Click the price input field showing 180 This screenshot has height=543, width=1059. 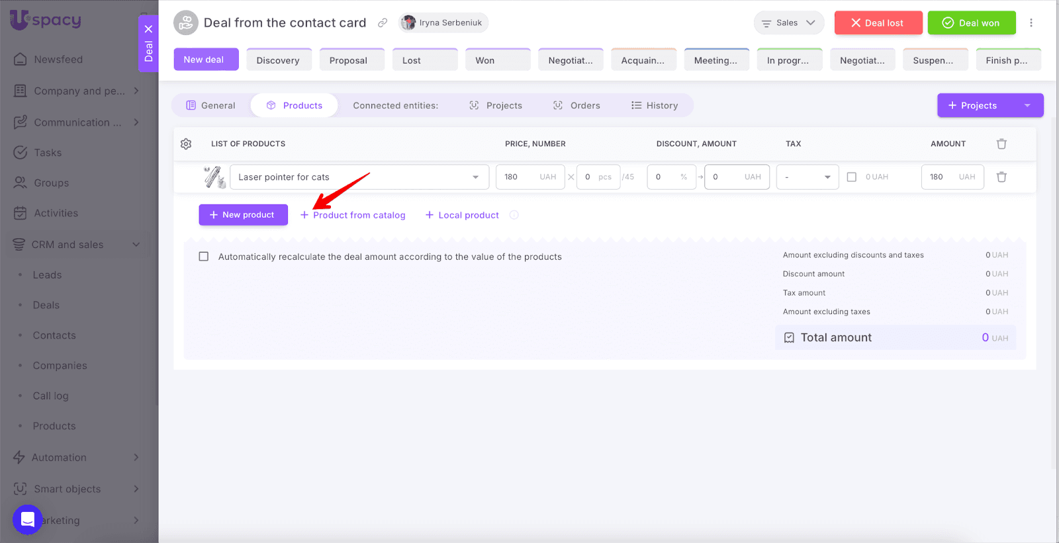(x=520, y=177)
